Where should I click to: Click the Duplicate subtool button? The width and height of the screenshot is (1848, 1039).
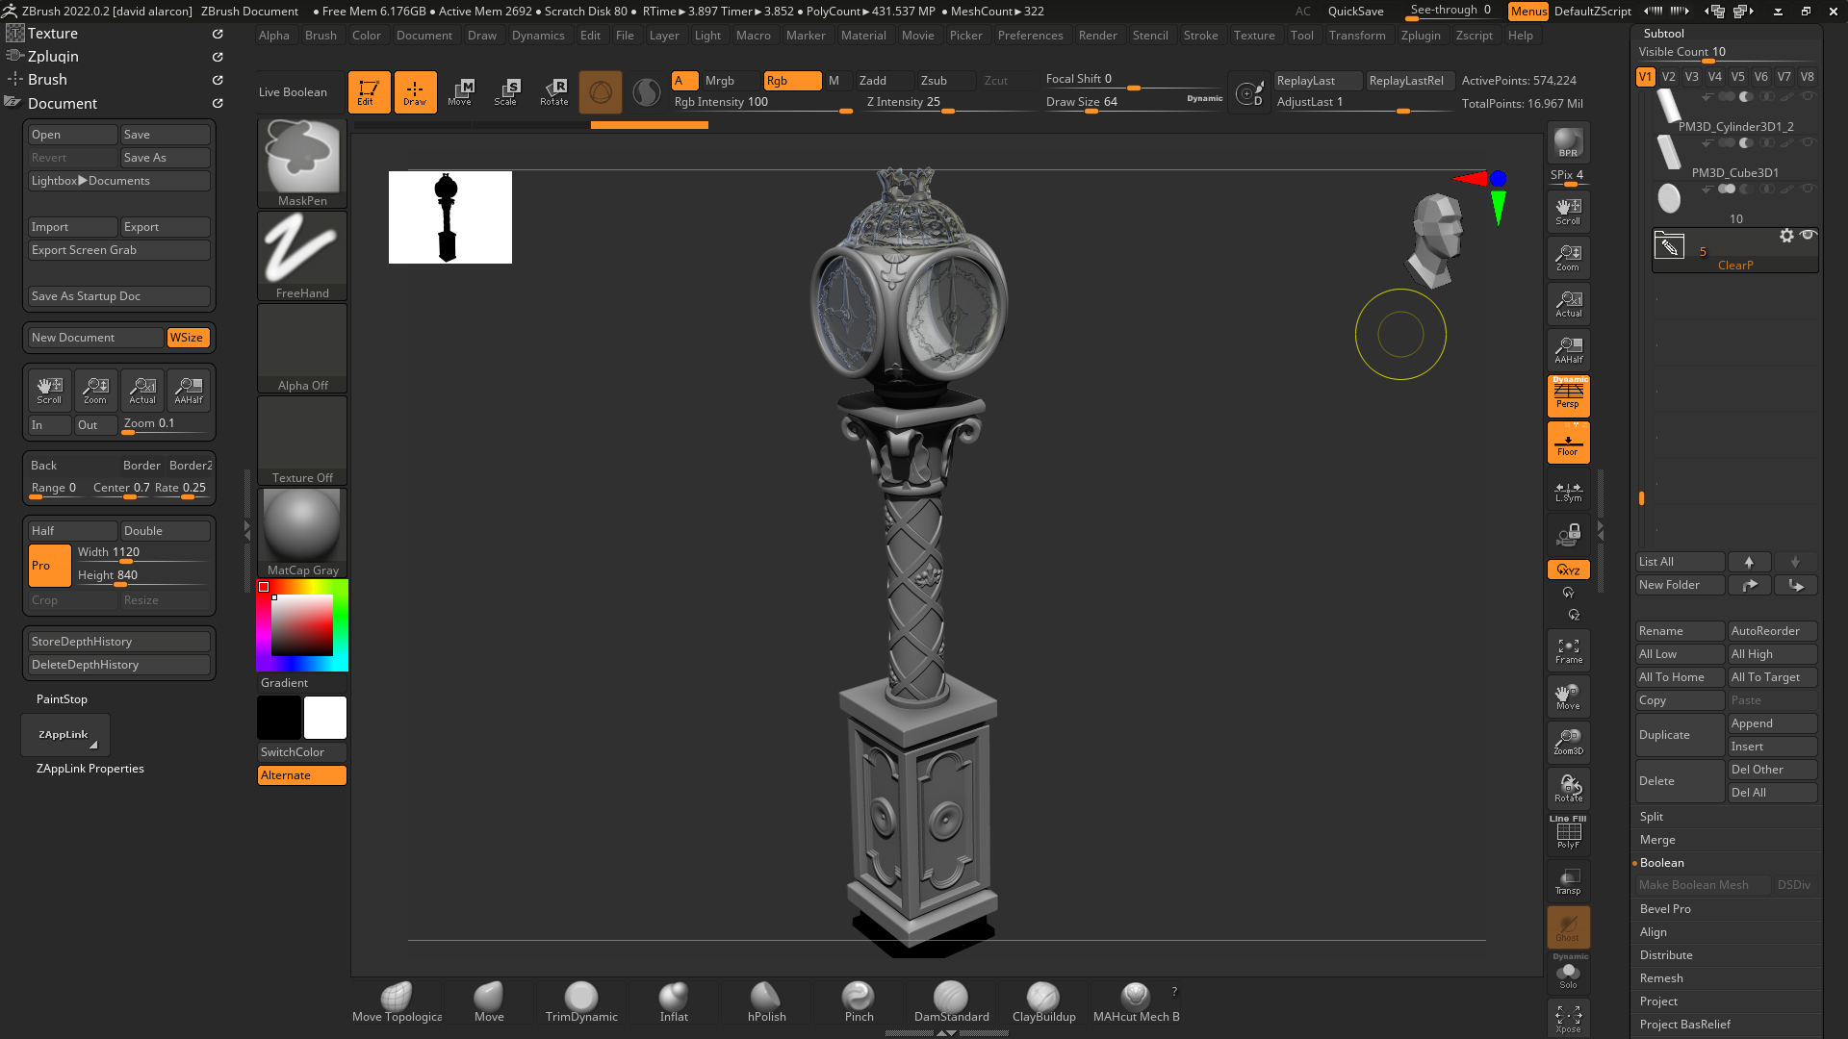pos(1680,735)
